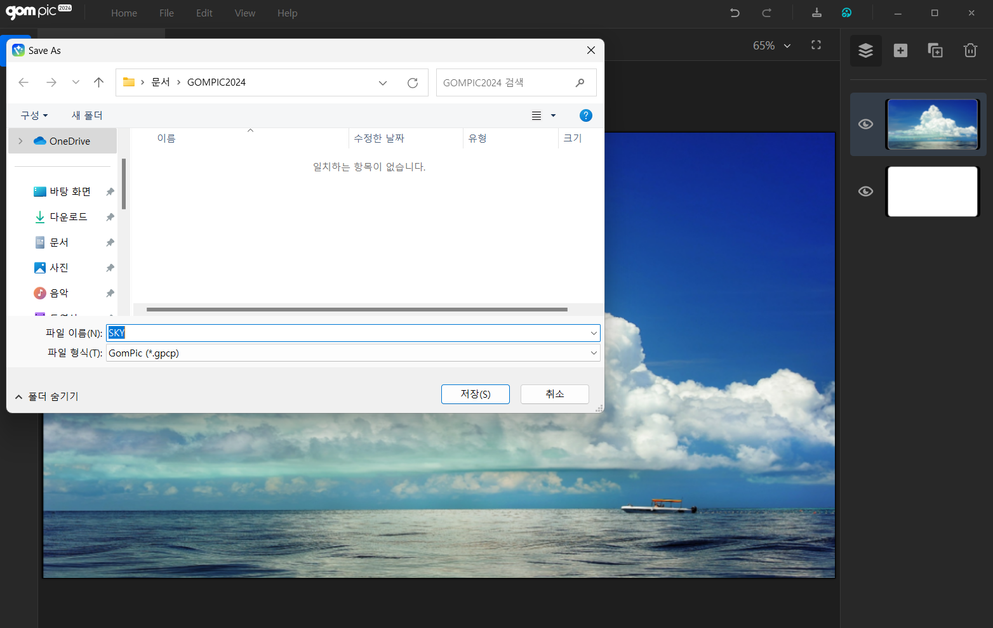This screenshot has height=628, width=993.
Task: Expand the address bar path dropdown
Action: (383, 82)
